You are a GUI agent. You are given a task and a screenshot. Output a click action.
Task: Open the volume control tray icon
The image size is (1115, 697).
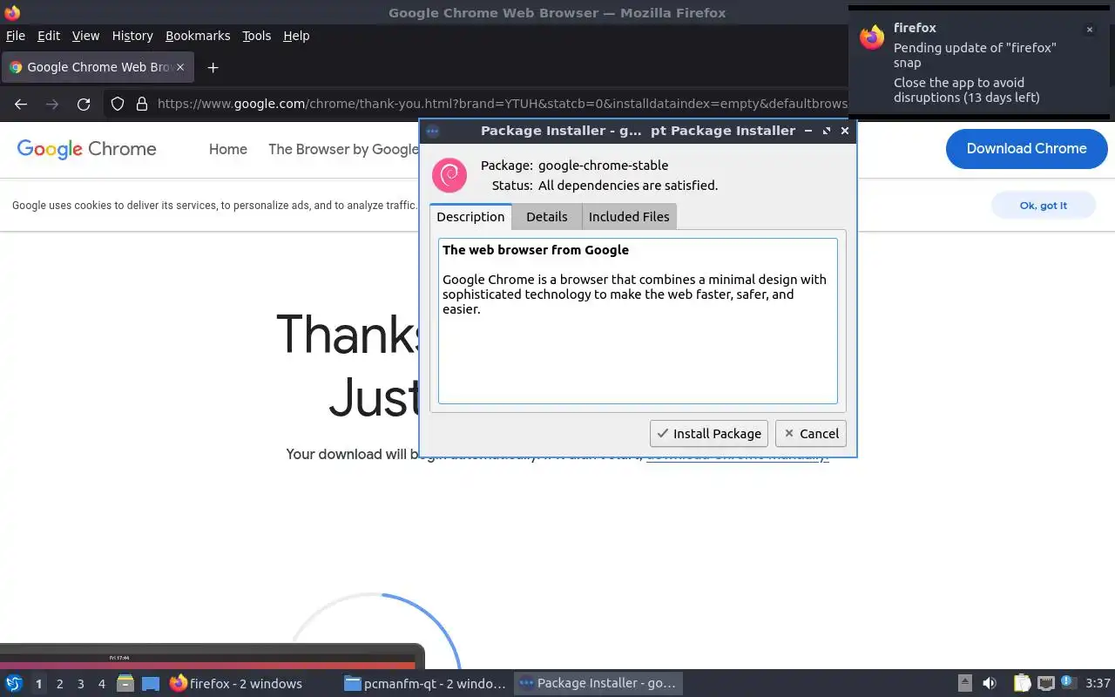[x=990, y=683]
